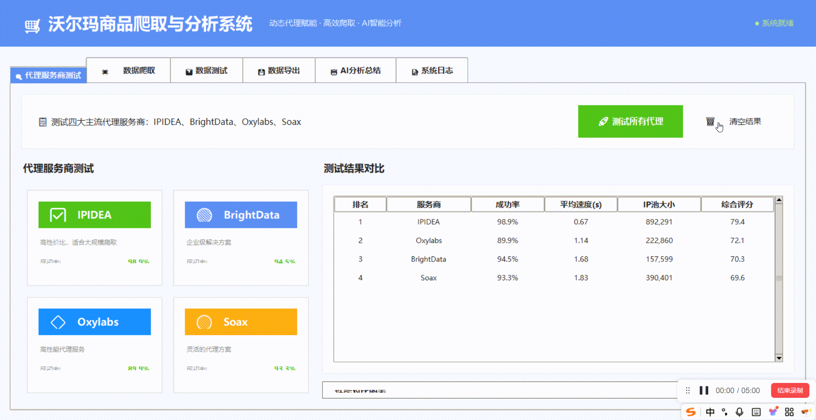Screen dimensions: 816x420
Task: Click the results table scrollbar down arrow
Action: point(779,358)
